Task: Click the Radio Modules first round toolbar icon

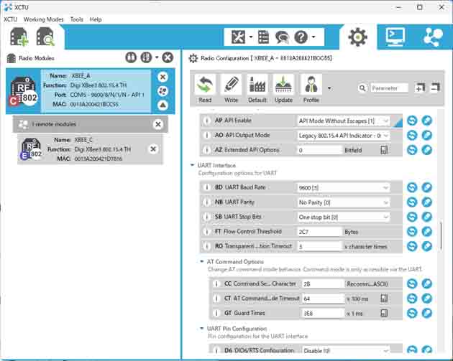Action: 131,57
